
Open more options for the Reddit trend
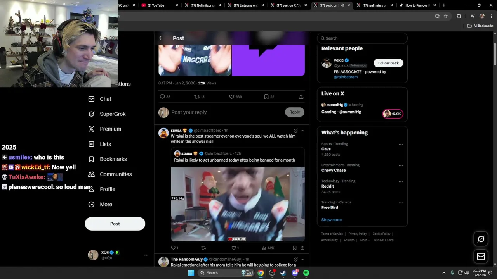401,182
